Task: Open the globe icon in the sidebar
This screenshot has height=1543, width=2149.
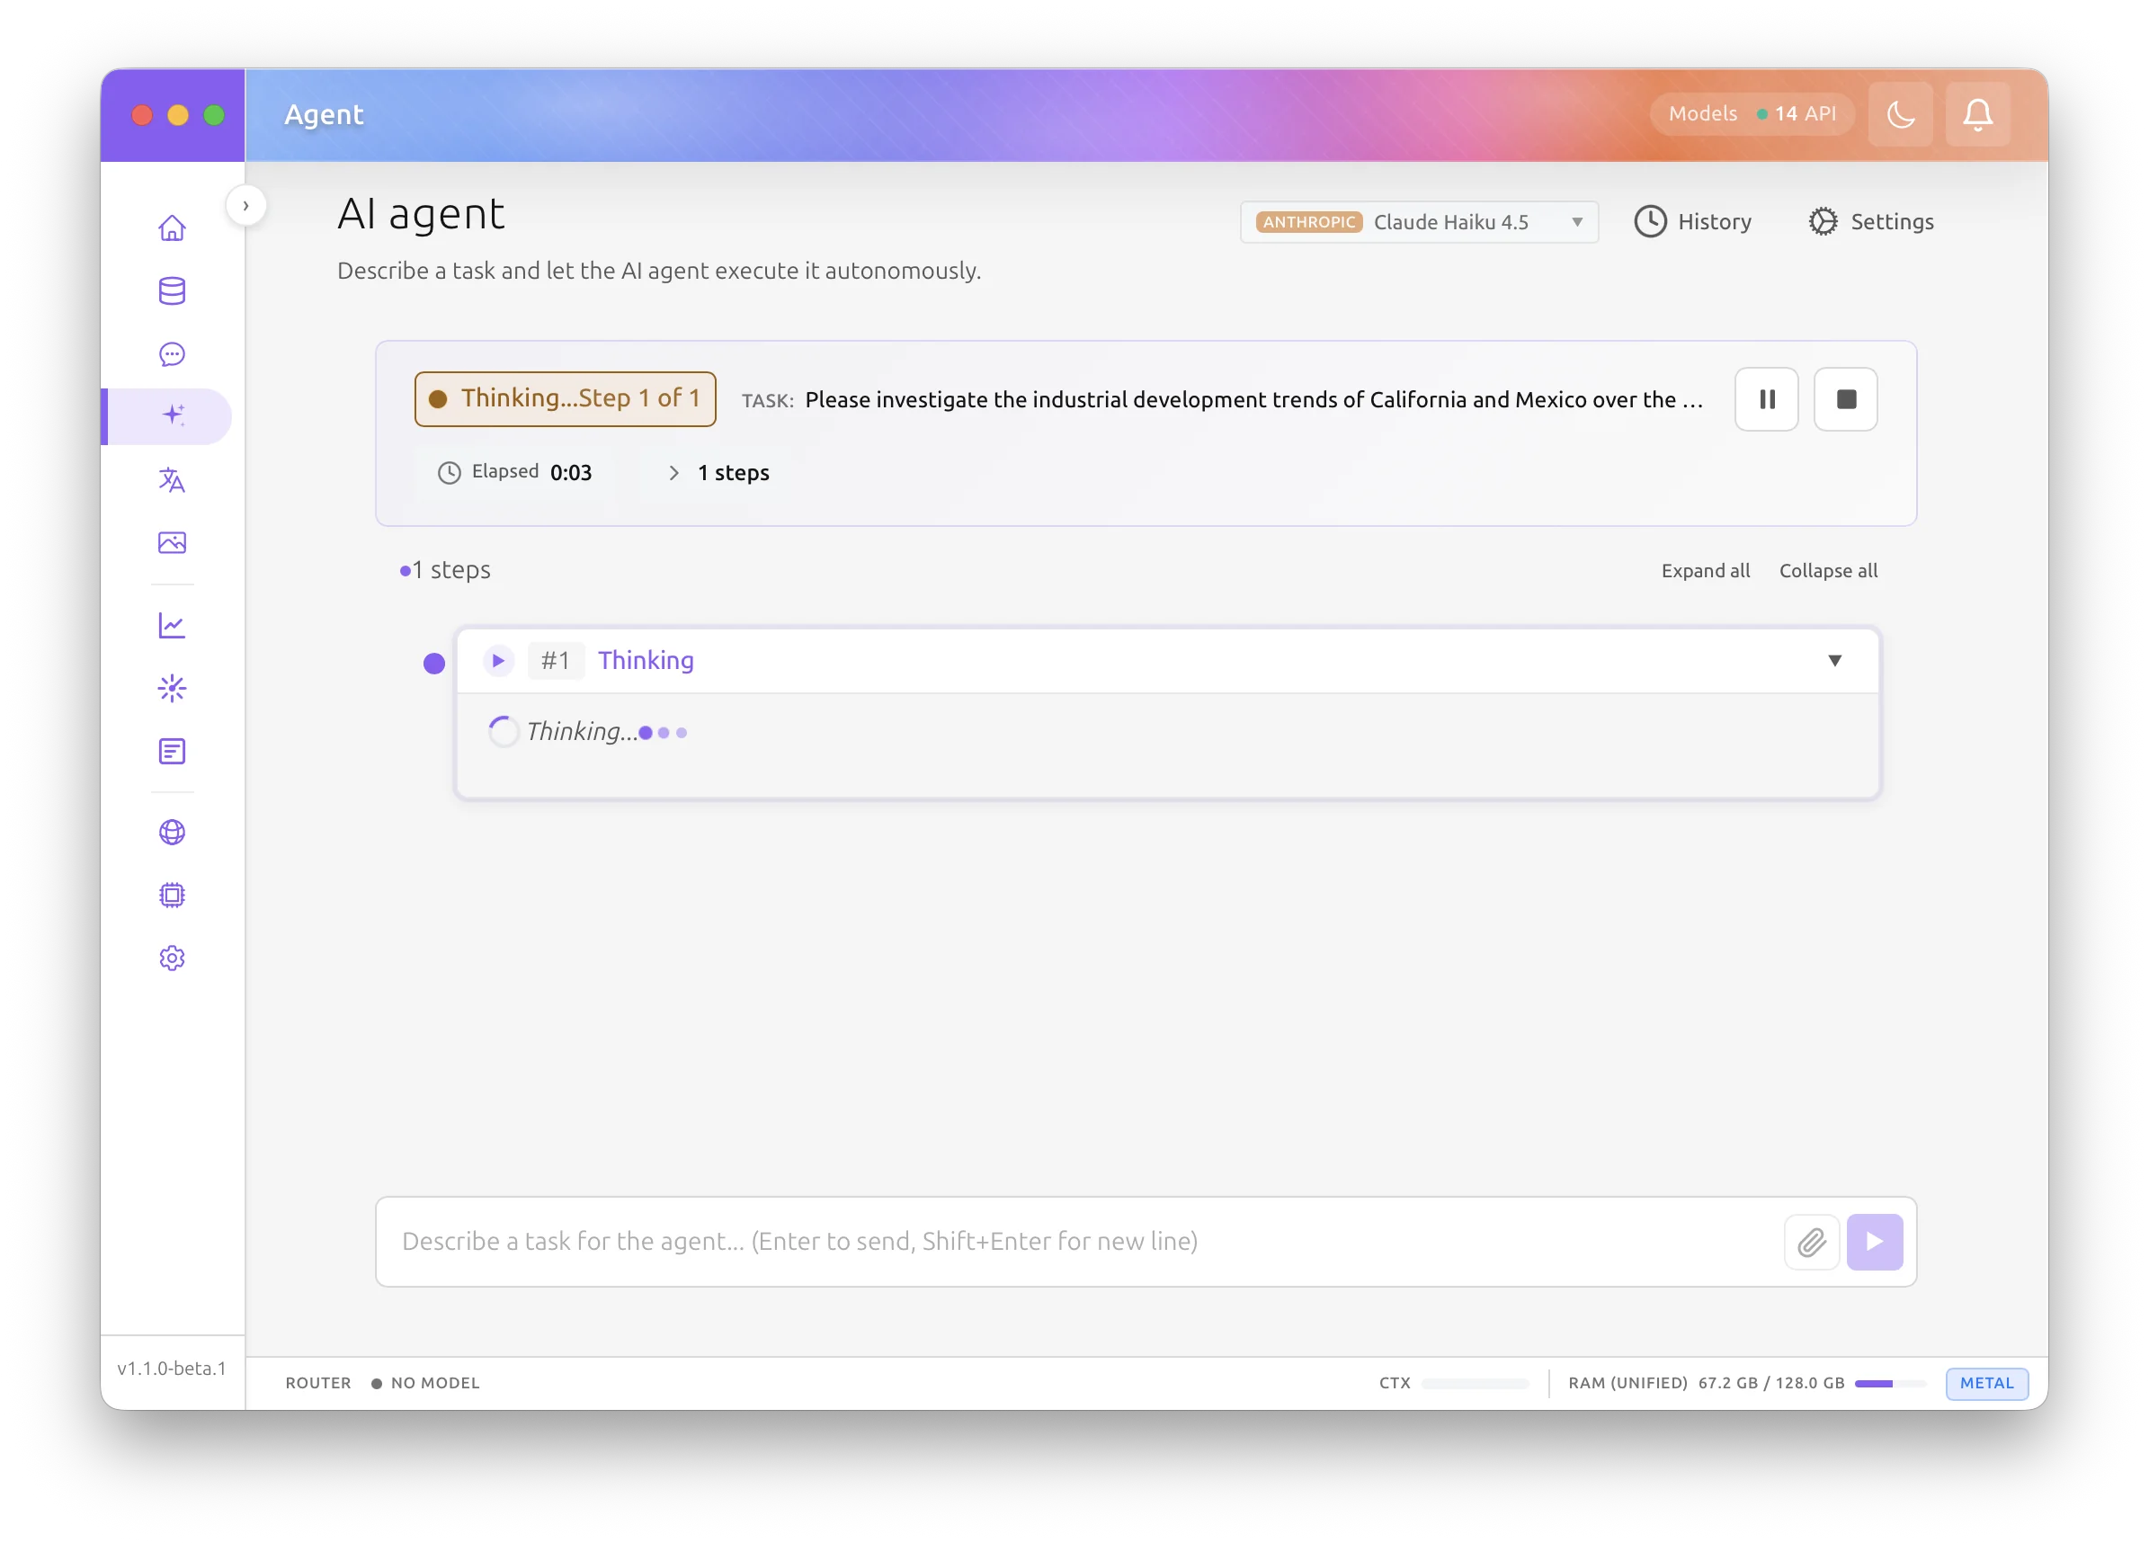Action: click(x=172, y=832)
